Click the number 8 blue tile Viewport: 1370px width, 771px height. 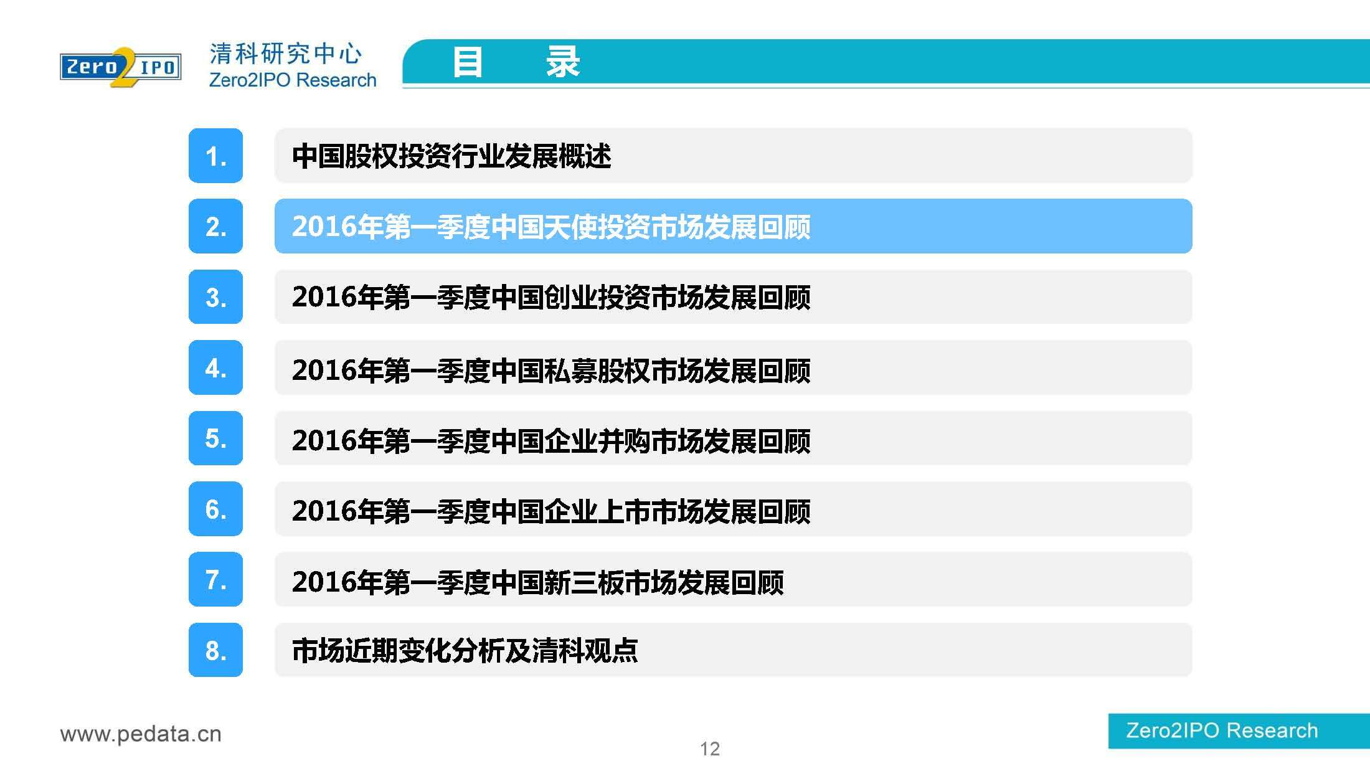coord(215,650)
